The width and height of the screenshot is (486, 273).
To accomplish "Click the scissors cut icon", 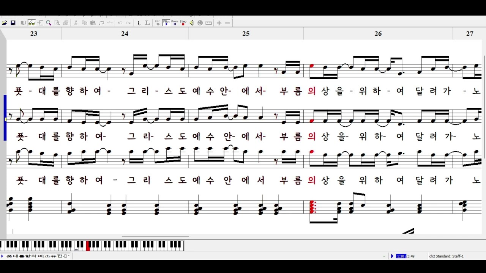I will [x=76, y=23].
